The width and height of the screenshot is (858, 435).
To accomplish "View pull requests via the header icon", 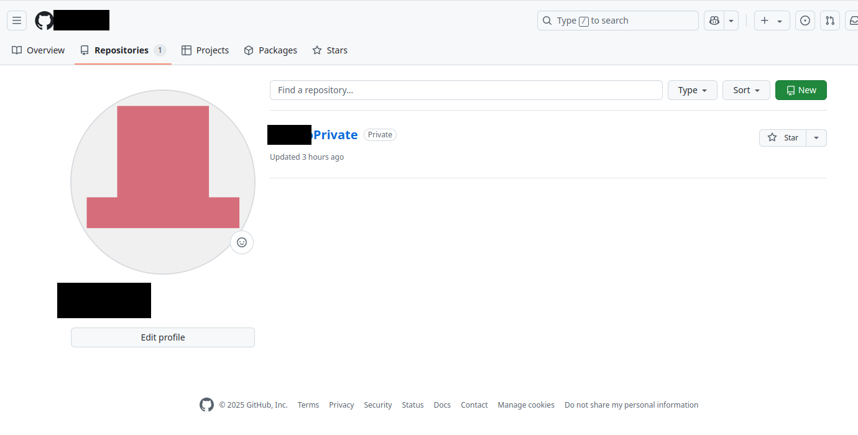I will (x=829, y=20).
